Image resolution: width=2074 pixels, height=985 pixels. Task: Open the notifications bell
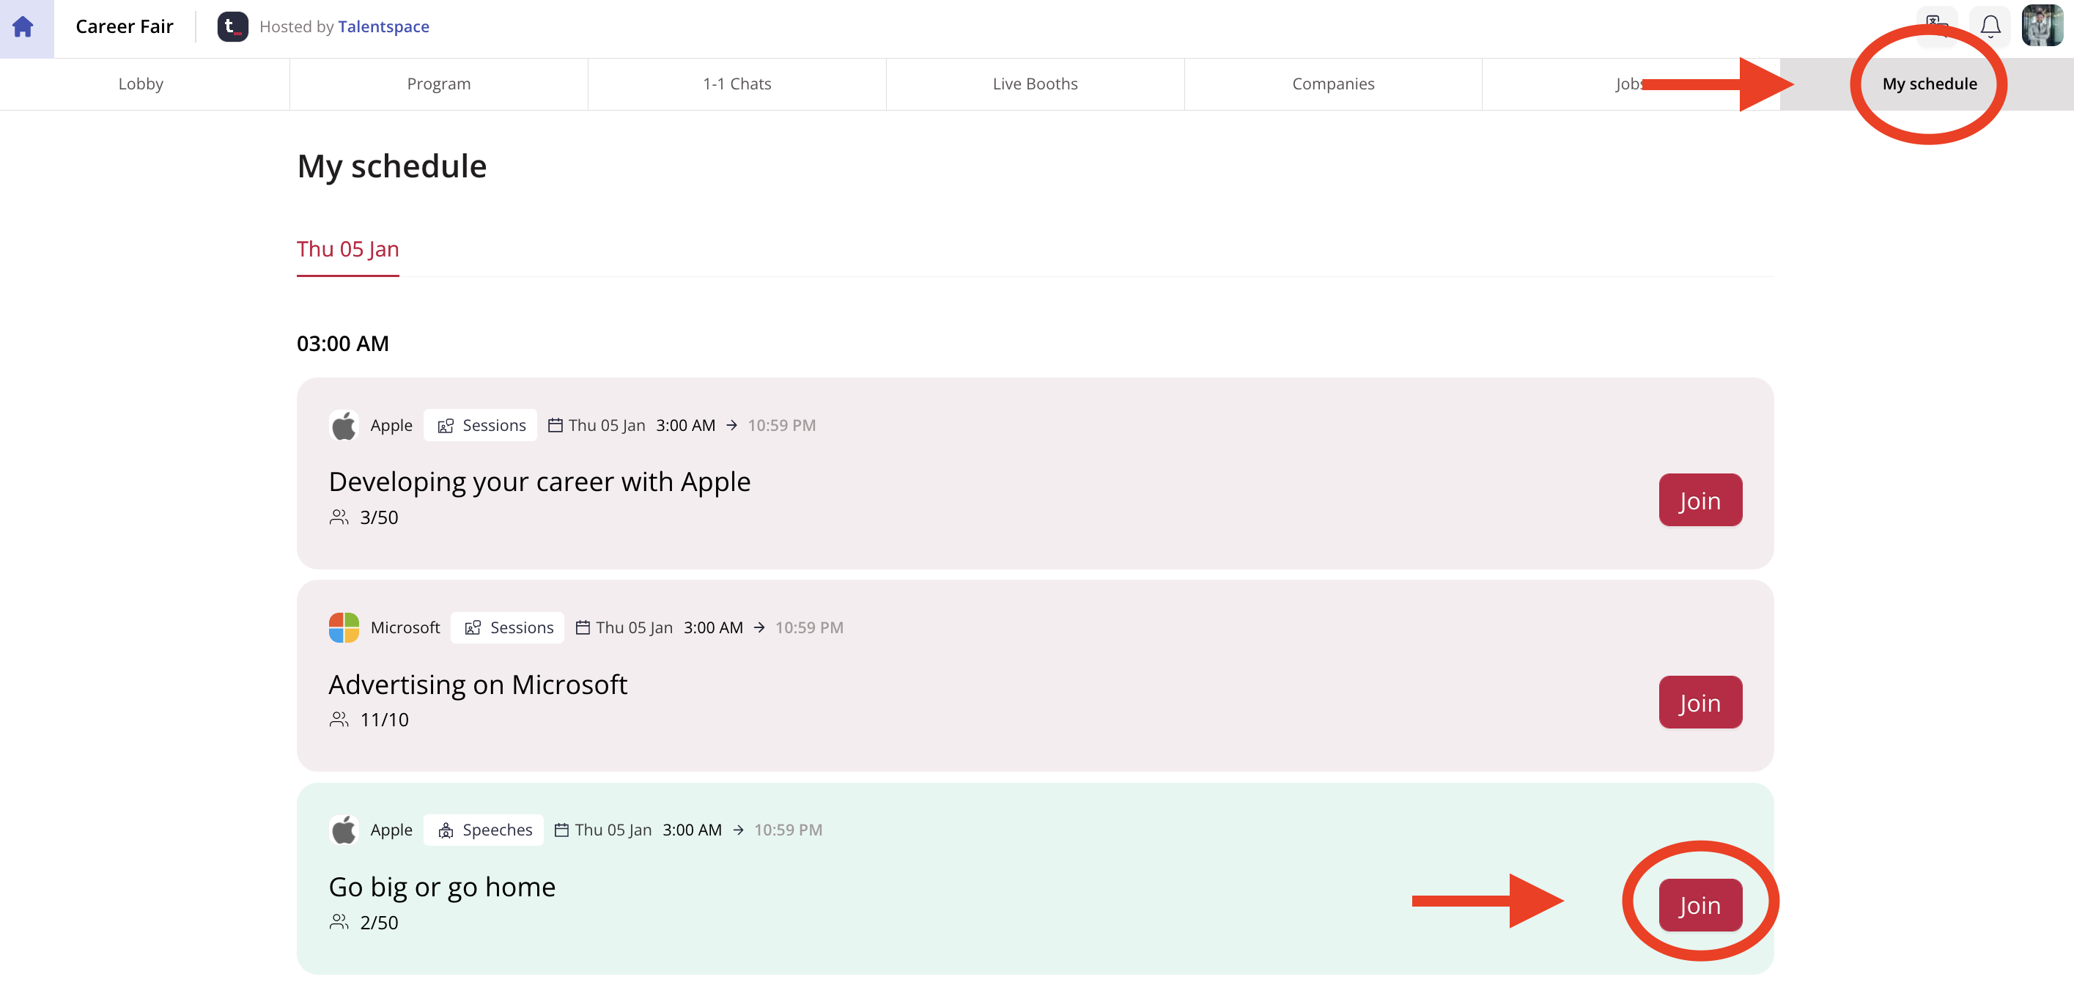click(1990, 26)
